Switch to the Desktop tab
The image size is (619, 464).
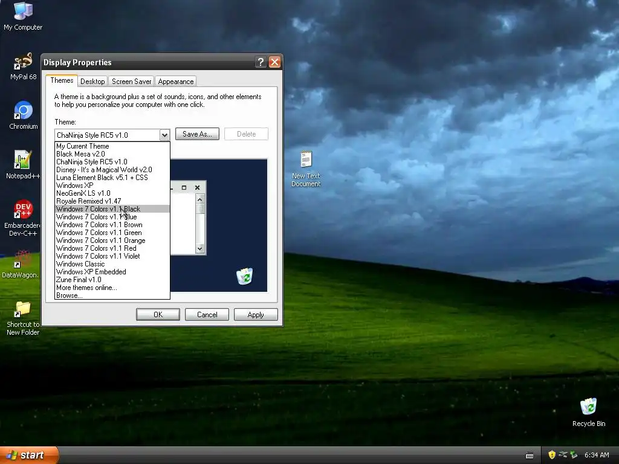(x=92, y=82)
